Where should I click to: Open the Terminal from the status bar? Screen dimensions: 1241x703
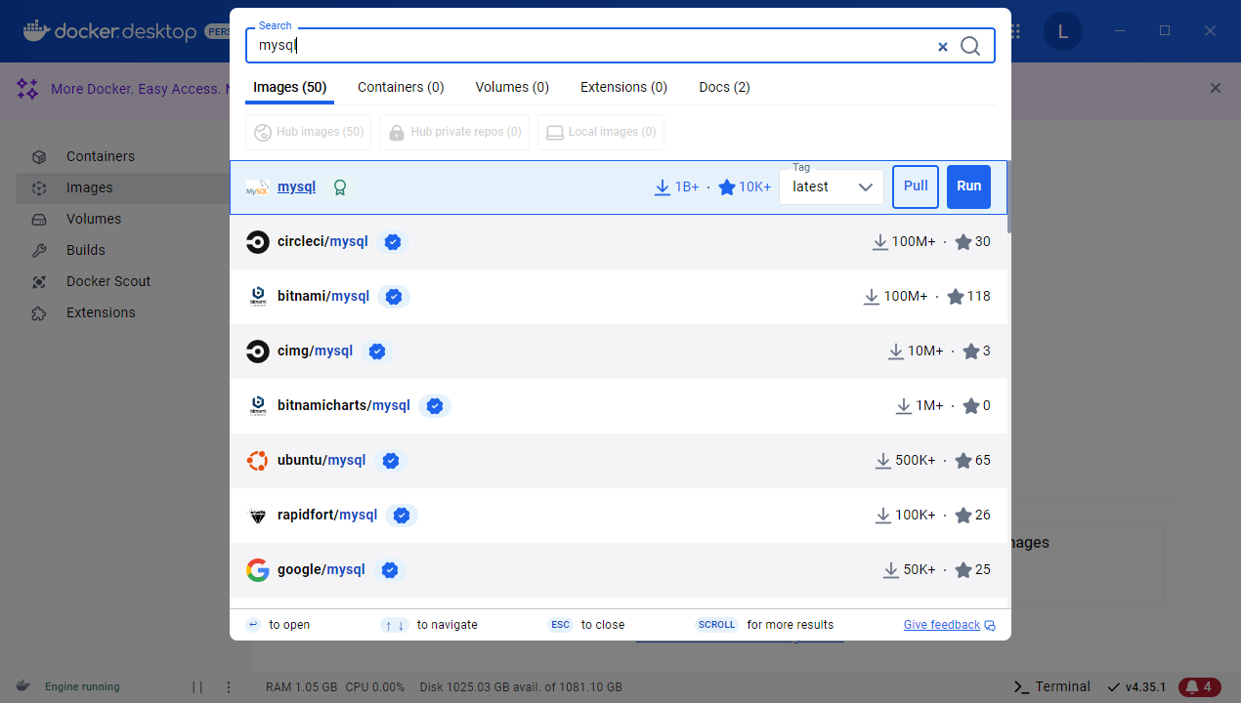click(x=1051, y=686)
